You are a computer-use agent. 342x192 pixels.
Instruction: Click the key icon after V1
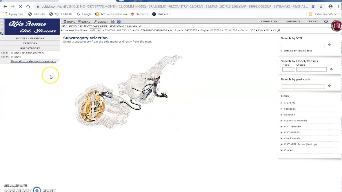click(x=279, y=30)
